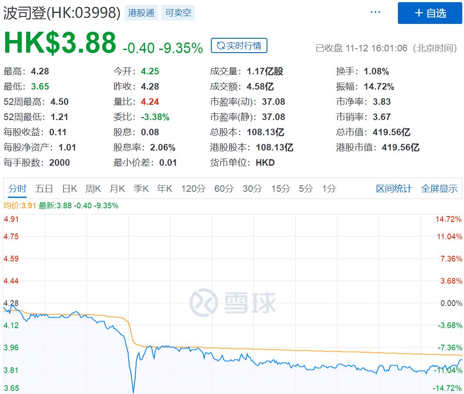Click the 可卖空 short-sellable tag

point(178,13)
